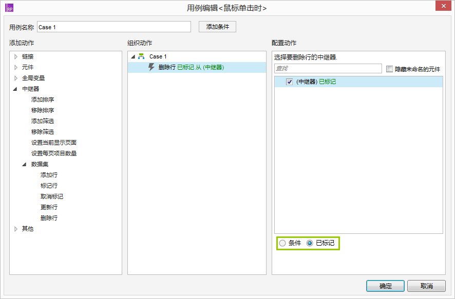The image size is (455, 299).
Task: Select 更新行 action
Action: coord(49,207)
